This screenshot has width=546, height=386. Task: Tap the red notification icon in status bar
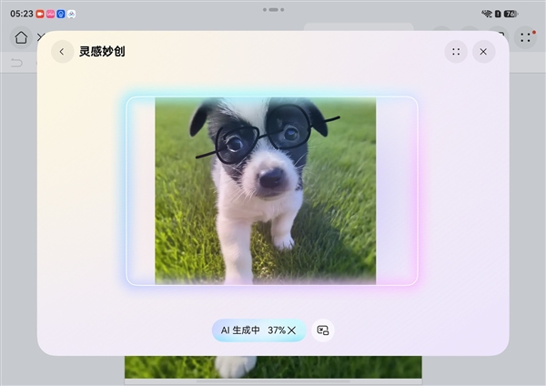tap(40, 14)
